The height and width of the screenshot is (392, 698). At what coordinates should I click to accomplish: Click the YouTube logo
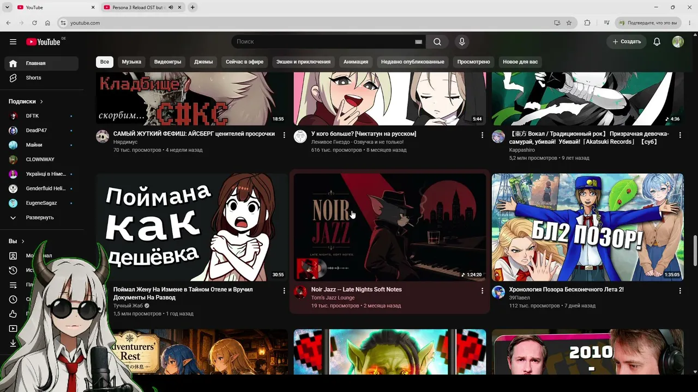[x=43, y=42]
